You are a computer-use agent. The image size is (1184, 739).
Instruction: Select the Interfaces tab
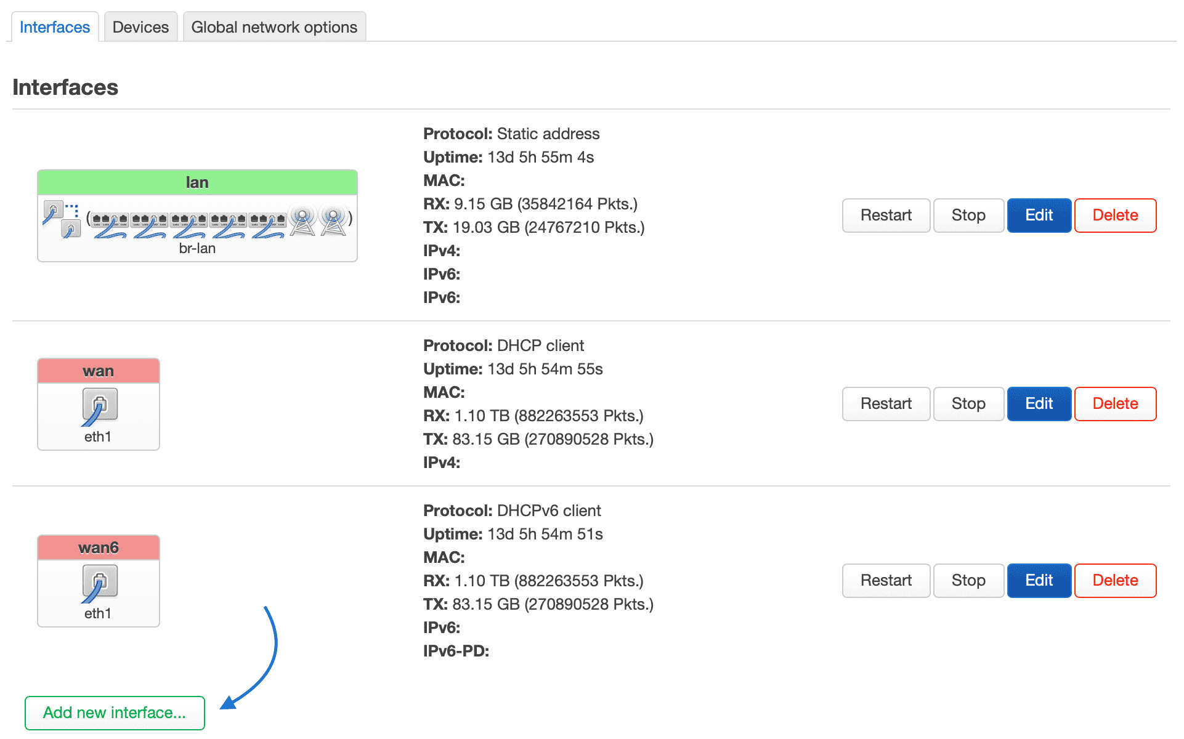55,27
